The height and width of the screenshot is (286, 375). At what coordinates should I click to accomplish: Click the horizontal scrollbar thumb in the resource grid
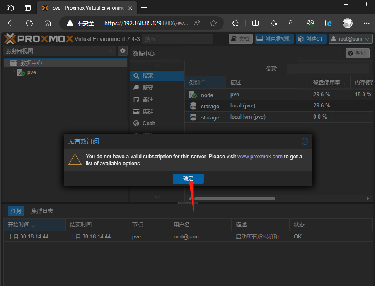pos(235,198)
